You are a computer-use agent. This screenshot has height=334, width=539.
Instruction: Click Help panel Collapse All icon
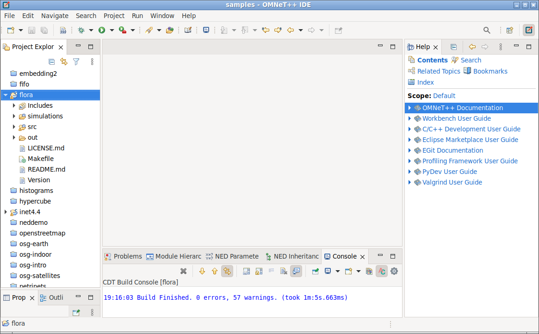click(453, 47)
